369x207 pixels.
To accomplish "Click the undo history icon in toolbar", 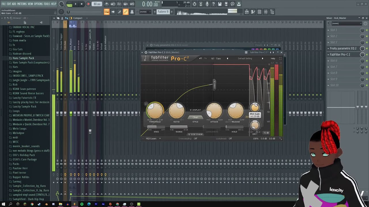I will coord(194,4).
